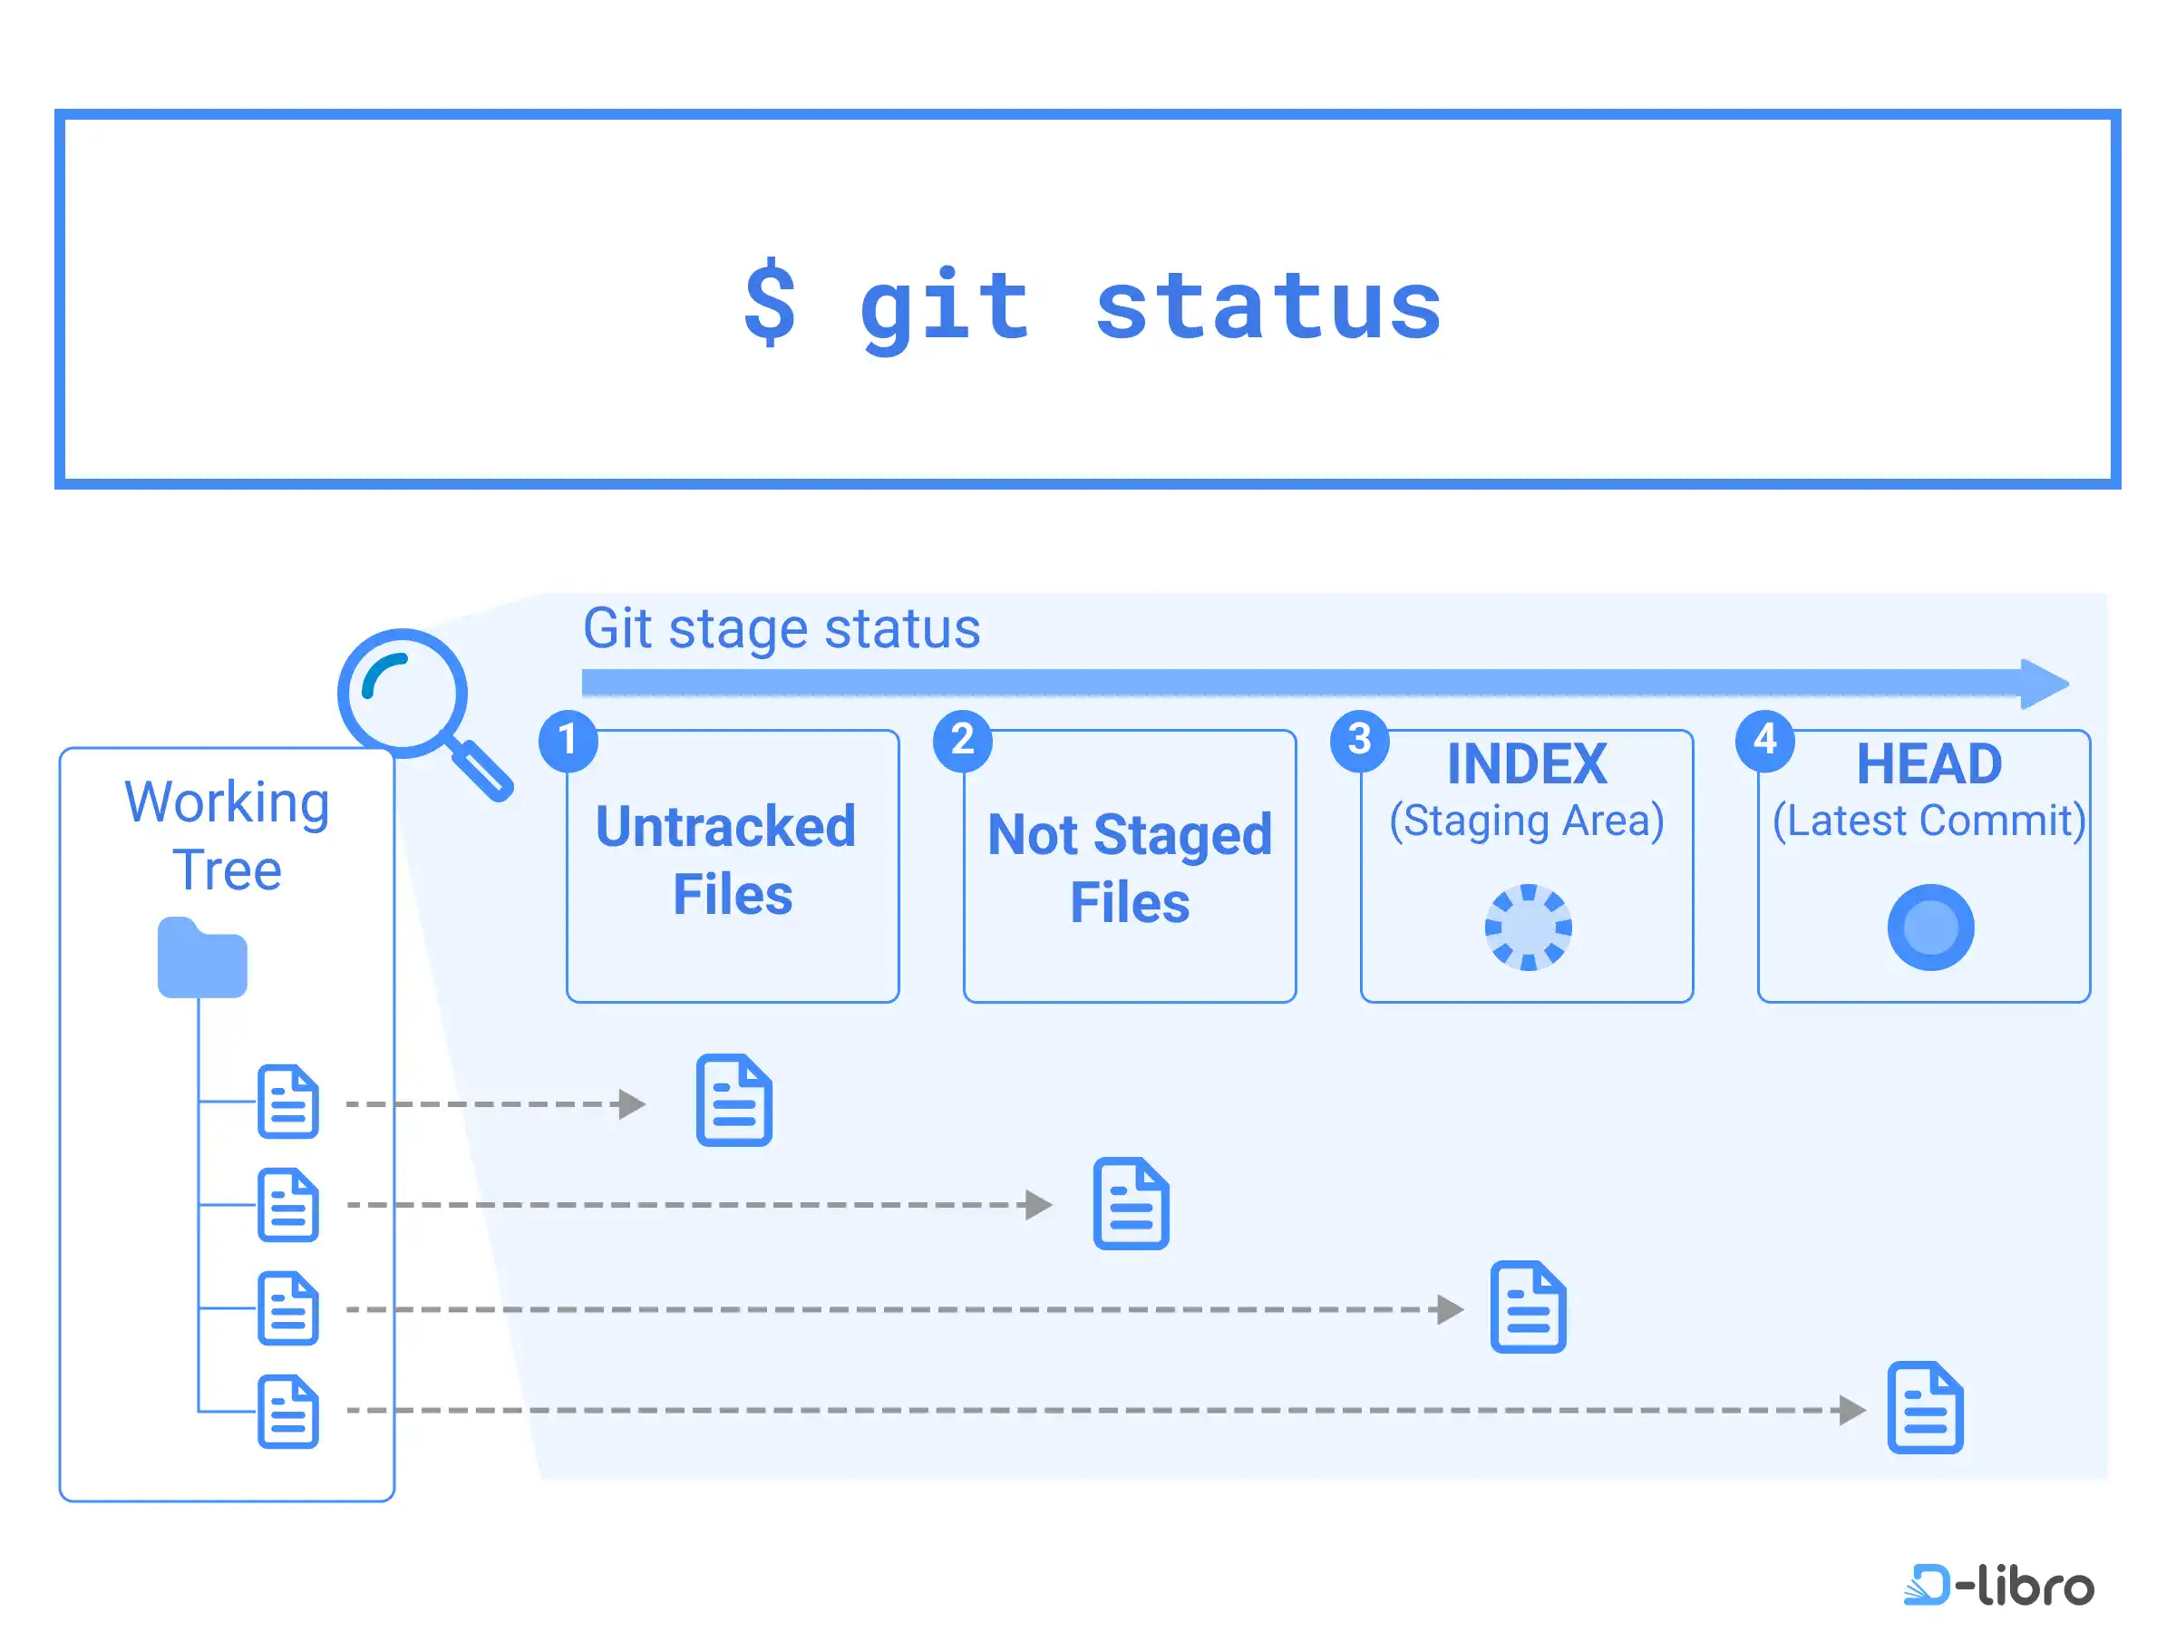This screenshot has width=2176, height=1632.
Task: Click the 'HEAD' heading text
Action: tap(1929, 763)
